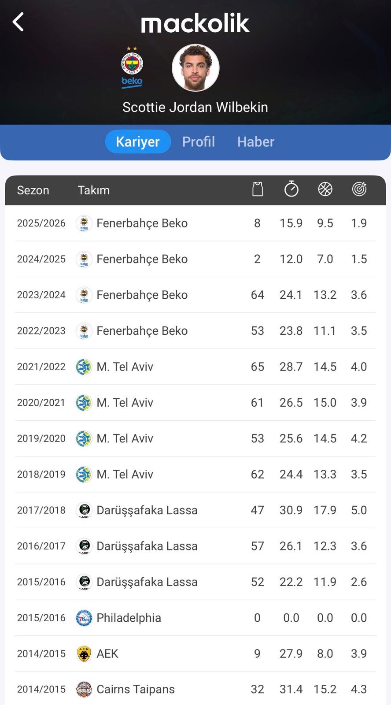Screen dimensions: 391x705
Task: Click the jersey games-played column icon
Action: coord(258,189)
